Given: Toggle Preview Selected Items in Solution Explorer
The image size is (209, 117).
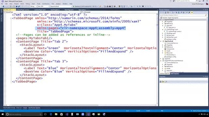Looking at the screenshot, I should click(x=192, y=12).
